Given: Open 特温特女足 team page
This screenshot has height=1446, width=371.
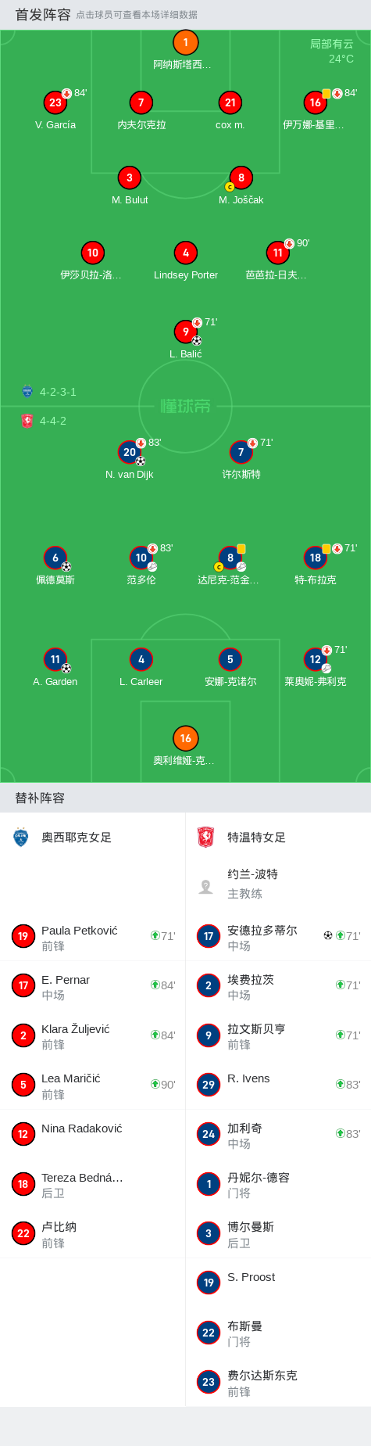Looking at the screenshot, I should click(x=256, y=838).
